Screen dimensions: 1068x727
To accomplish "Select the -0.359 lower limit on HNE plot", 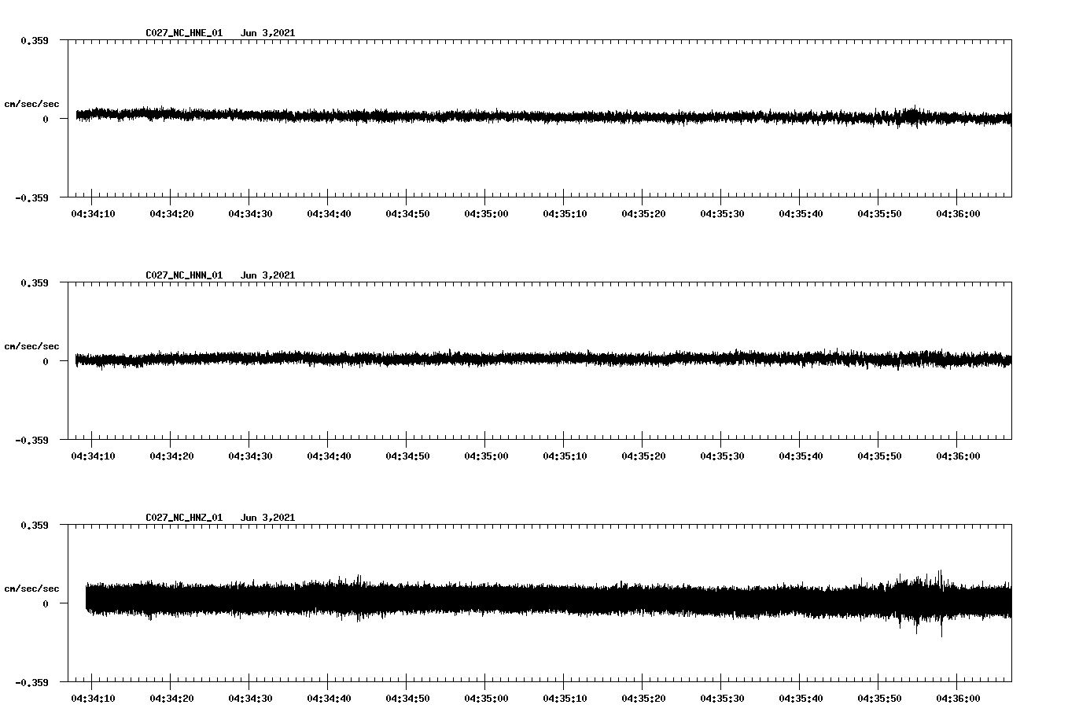I will [x=31, y=198].
